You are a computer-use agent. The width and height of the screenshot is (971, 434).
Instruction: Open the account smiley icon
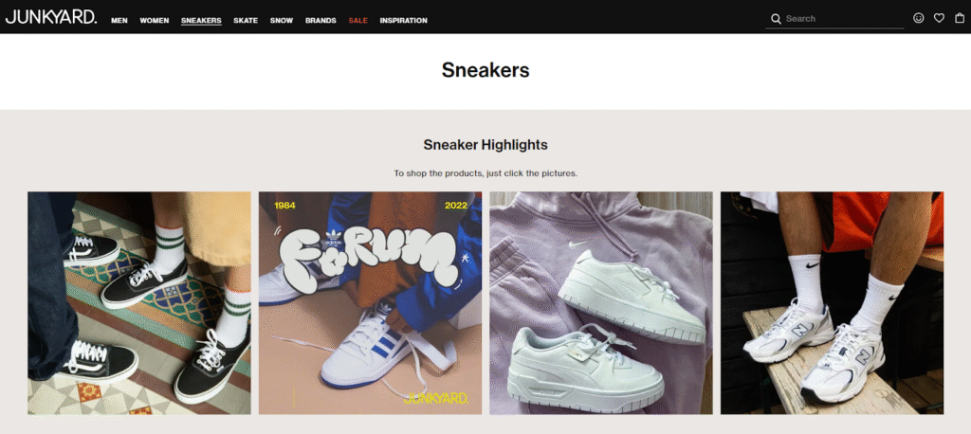pos(918,18)
